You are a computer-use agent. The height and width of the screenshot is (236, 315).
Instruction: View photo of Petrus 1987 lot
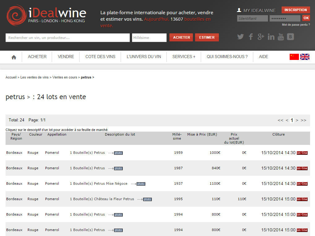pos(118,168)
